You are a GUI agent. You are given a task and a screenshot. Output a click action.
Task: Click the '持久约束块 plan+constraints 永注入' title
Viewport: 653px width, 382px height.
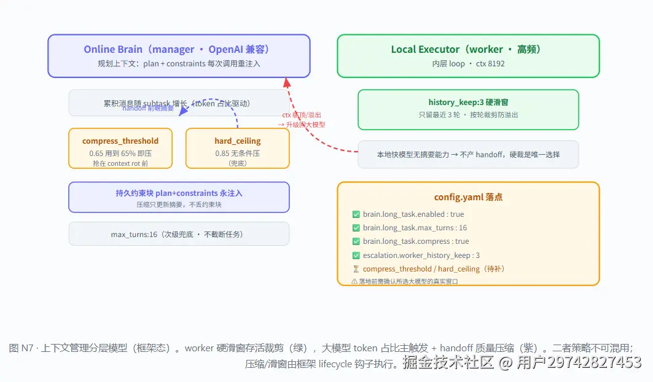click(179, 193)
